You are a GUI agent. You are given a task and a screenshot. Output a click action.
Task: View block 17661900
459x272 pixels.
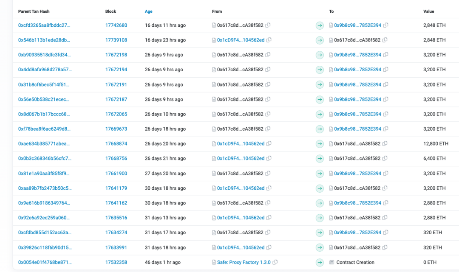point(116,173)
